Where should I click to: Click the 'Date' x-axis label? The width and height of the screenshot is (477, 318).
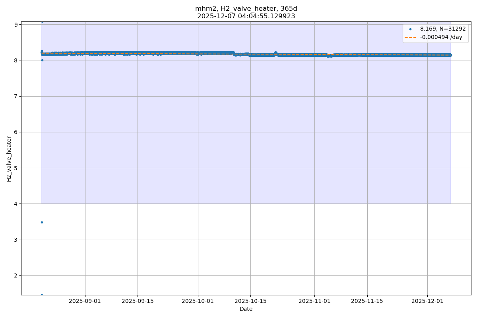tap(246, 309)
